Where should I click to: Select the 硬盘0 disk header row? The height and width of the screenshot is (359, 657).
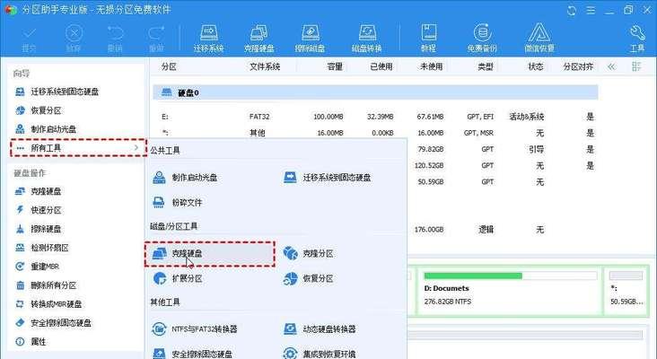click(x=375, y=92)
